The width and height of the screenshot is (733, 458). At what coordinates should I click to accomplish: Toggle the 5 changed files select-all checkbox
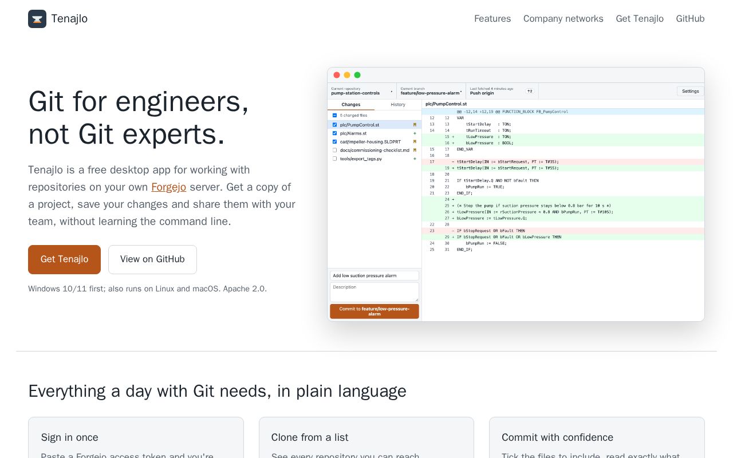click(335, 116)
